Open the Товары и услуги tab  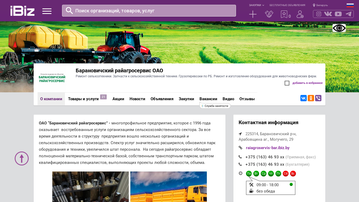pyautogui.click(x=83, y=99)
